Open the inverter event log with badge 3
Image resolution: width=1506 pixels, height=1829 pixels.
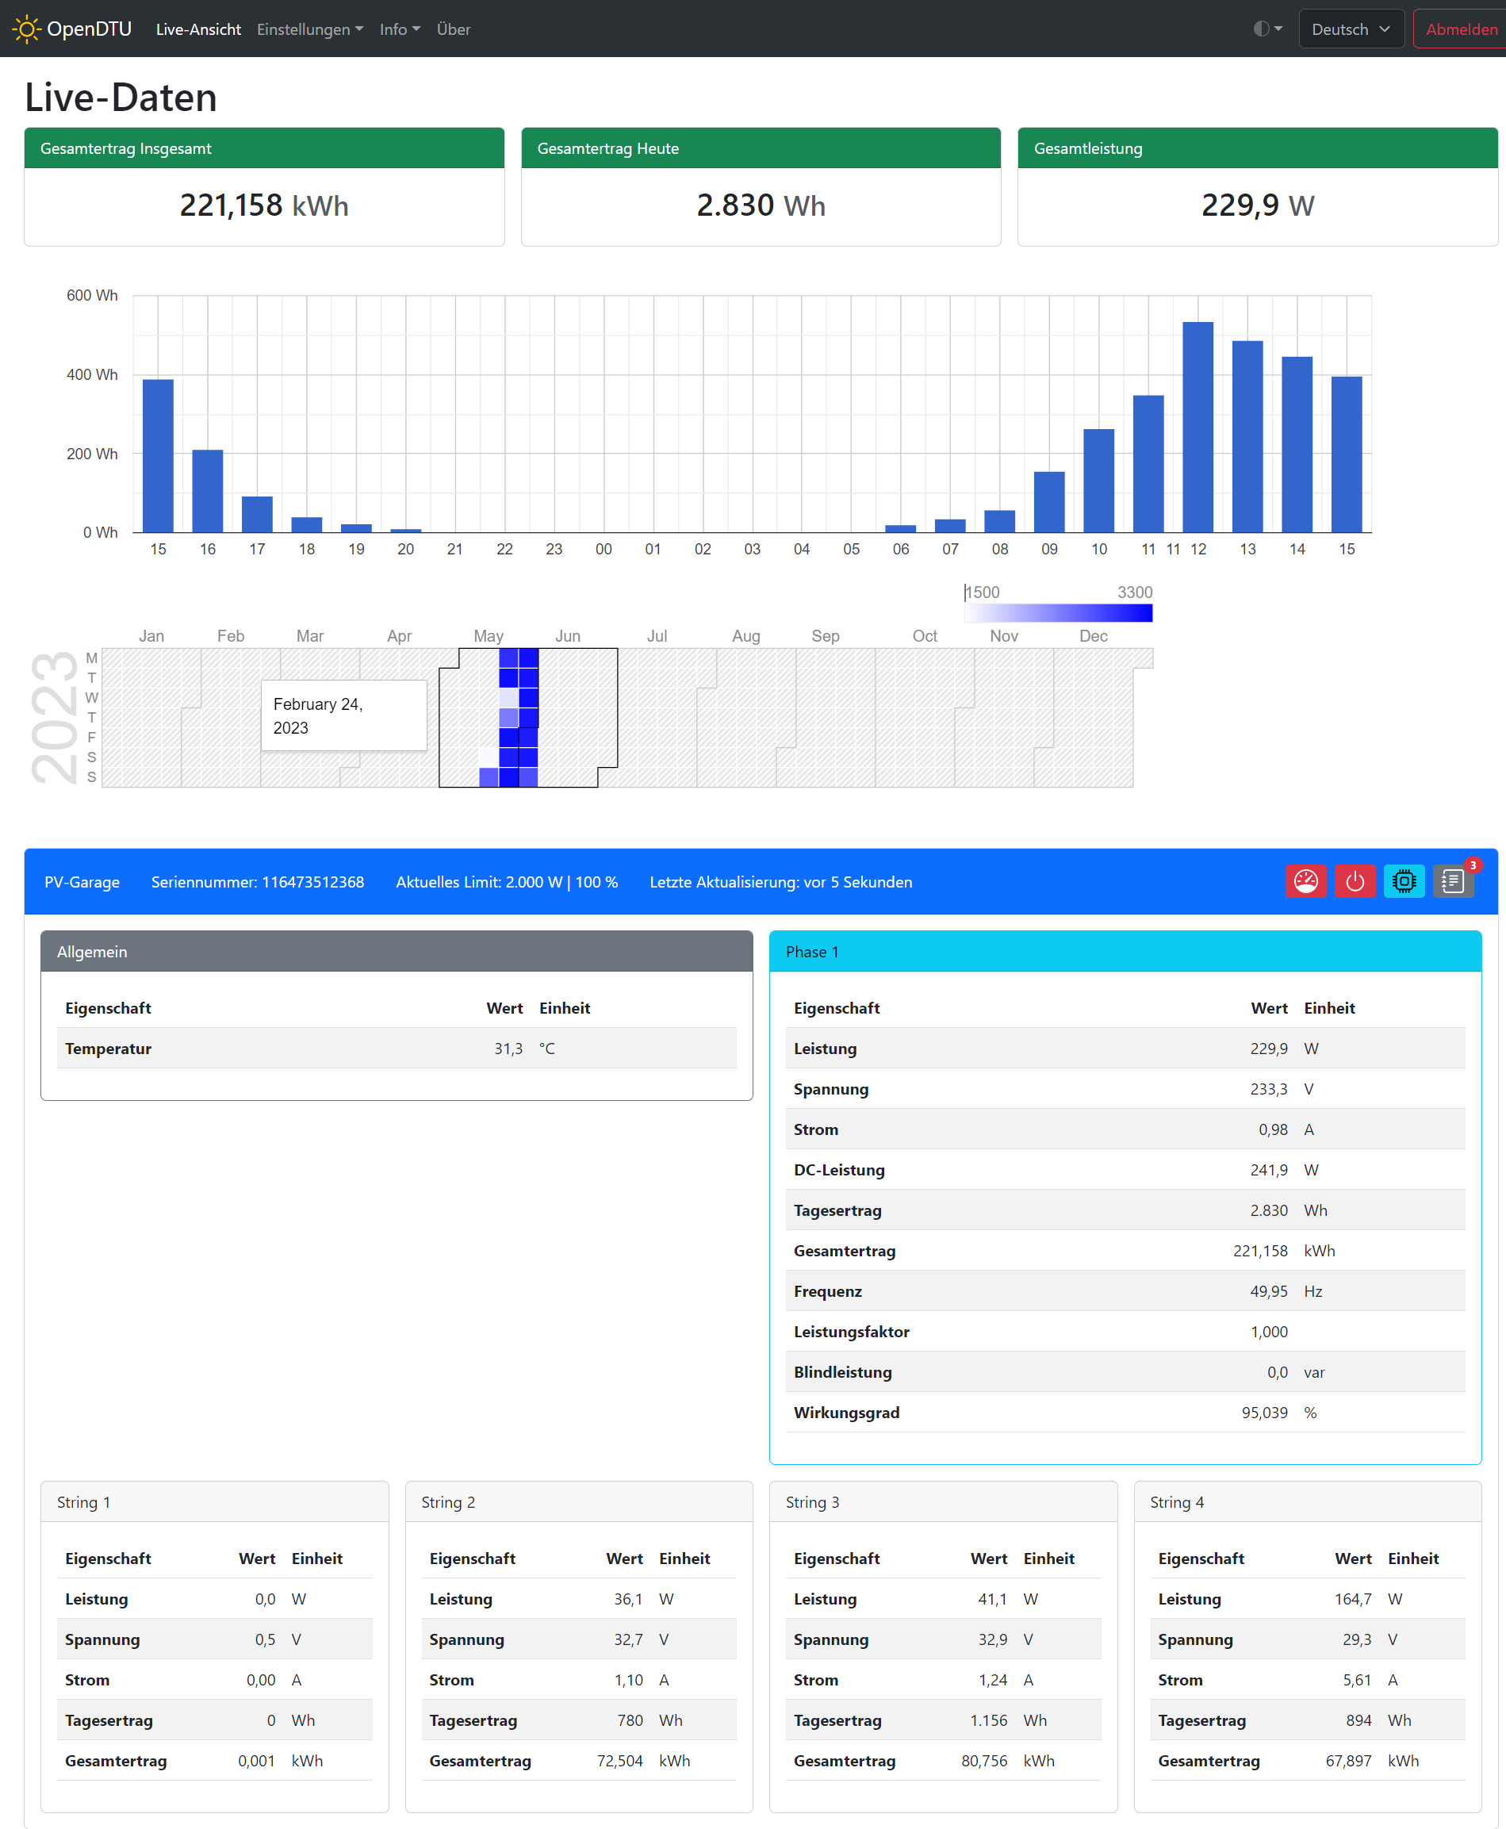(1452, 881)
